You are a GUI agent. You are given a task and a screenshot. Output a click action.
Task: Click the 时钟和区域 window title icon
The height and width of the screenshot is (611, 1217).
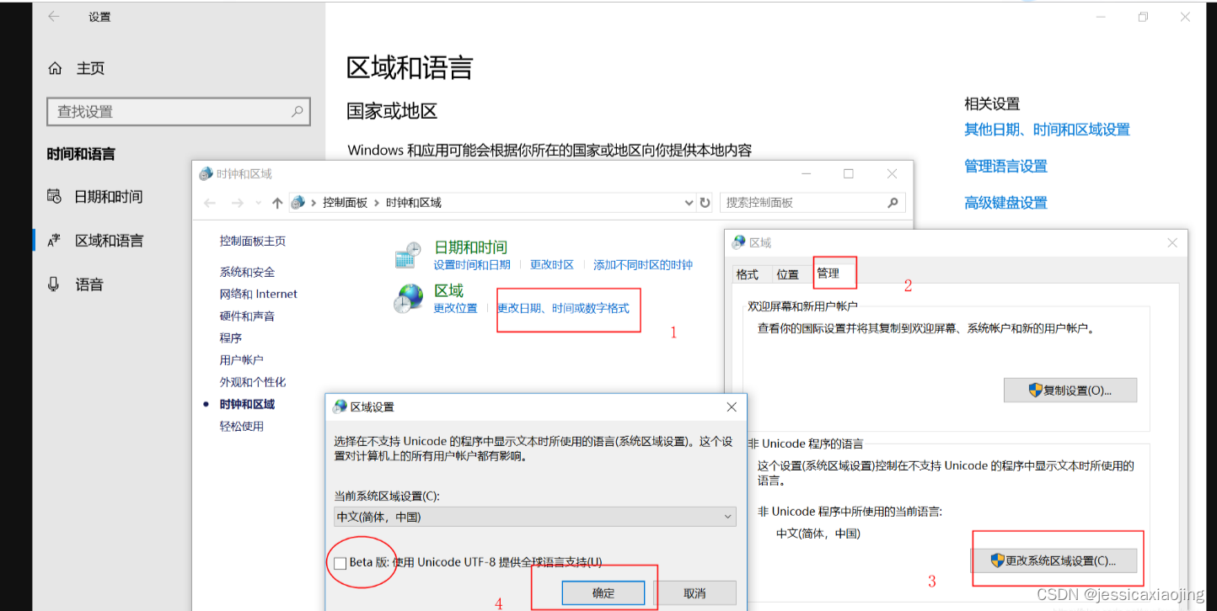[x=206, y=173]
